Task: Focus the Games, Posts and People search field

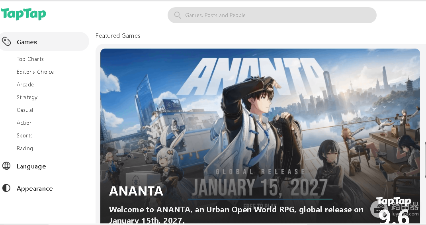Action: pos(272,15)
